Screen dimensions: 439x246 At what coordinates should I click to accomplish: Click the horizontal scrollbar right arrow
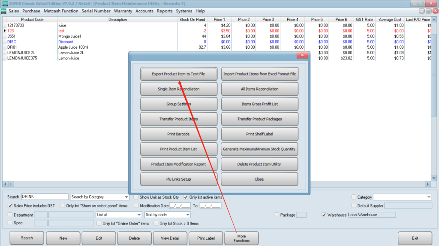click(427, 184)
